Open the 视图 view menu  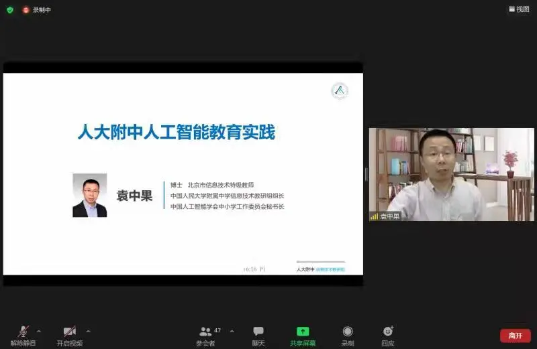click(519, 9)
